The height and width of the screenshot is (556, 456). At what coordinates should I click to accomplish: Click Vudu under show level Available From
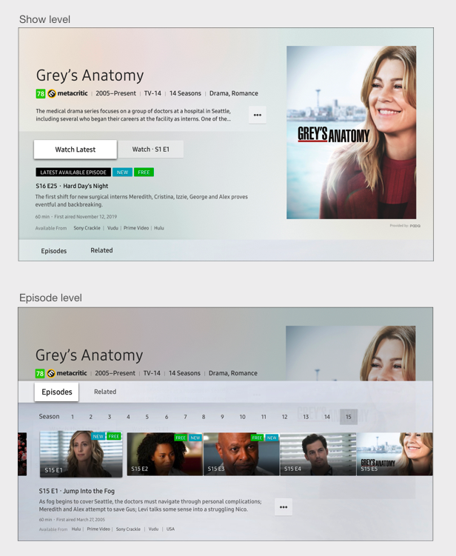[x=113, y=228]
